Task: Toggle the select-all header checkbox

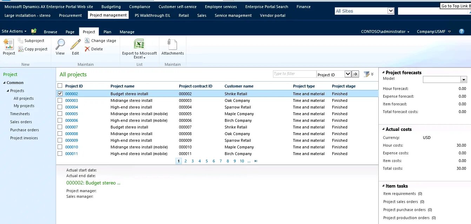Action: click(x=60, y=86)
